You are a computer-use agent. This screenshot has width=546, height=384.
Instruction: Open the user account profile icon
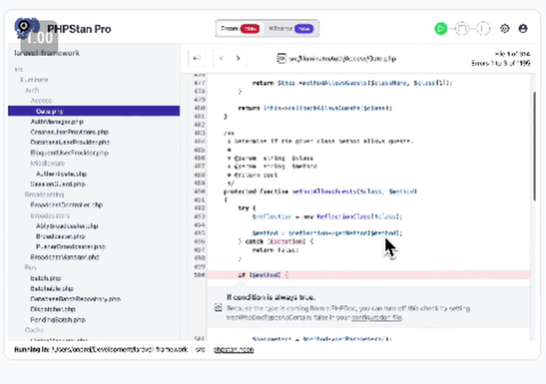click(x=523, y=28)
